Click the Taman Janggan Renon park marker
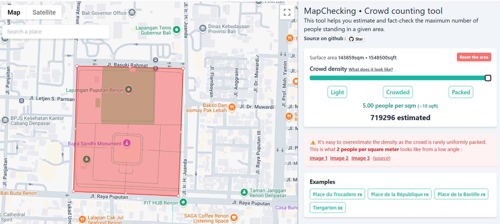Screen dimensions: 500x224 244,192
